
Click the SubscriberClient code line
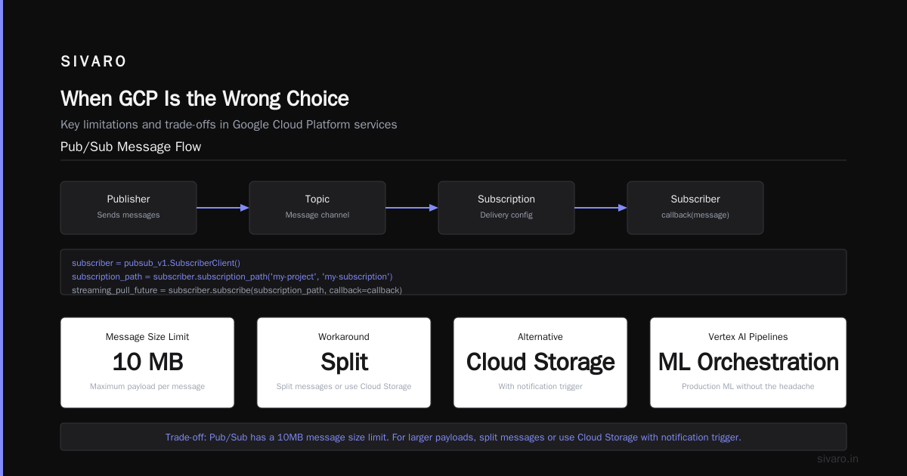[x=156, y=263]
